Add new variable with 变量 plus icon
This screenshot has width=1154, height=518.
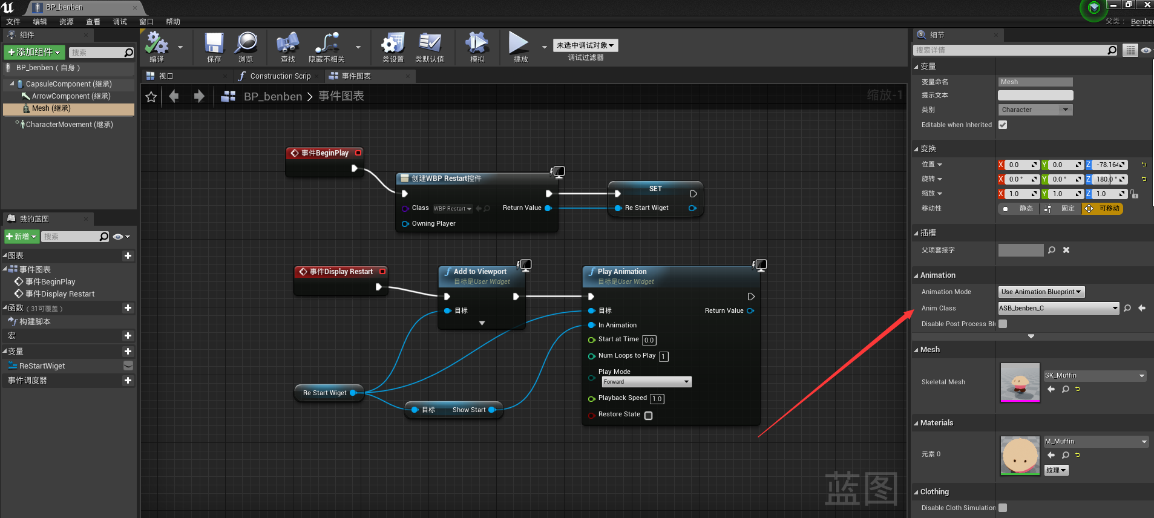(128, 352)
